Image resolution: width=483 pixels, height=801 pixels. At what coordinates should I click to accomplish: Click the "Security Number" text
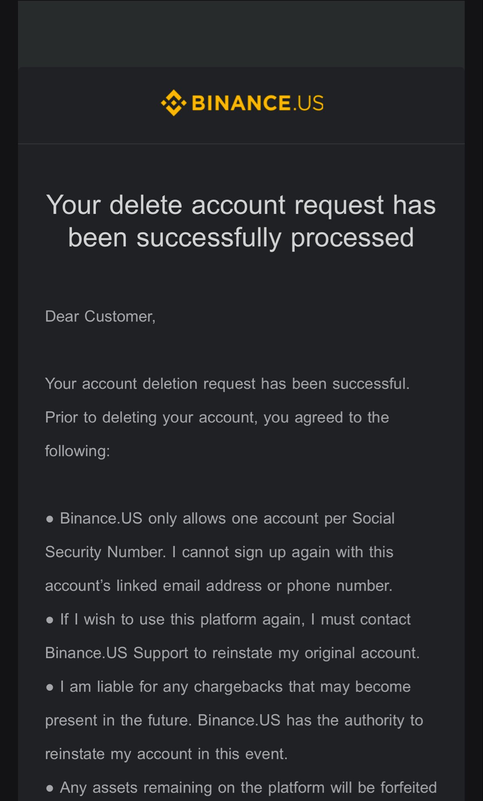pos(105,552)
